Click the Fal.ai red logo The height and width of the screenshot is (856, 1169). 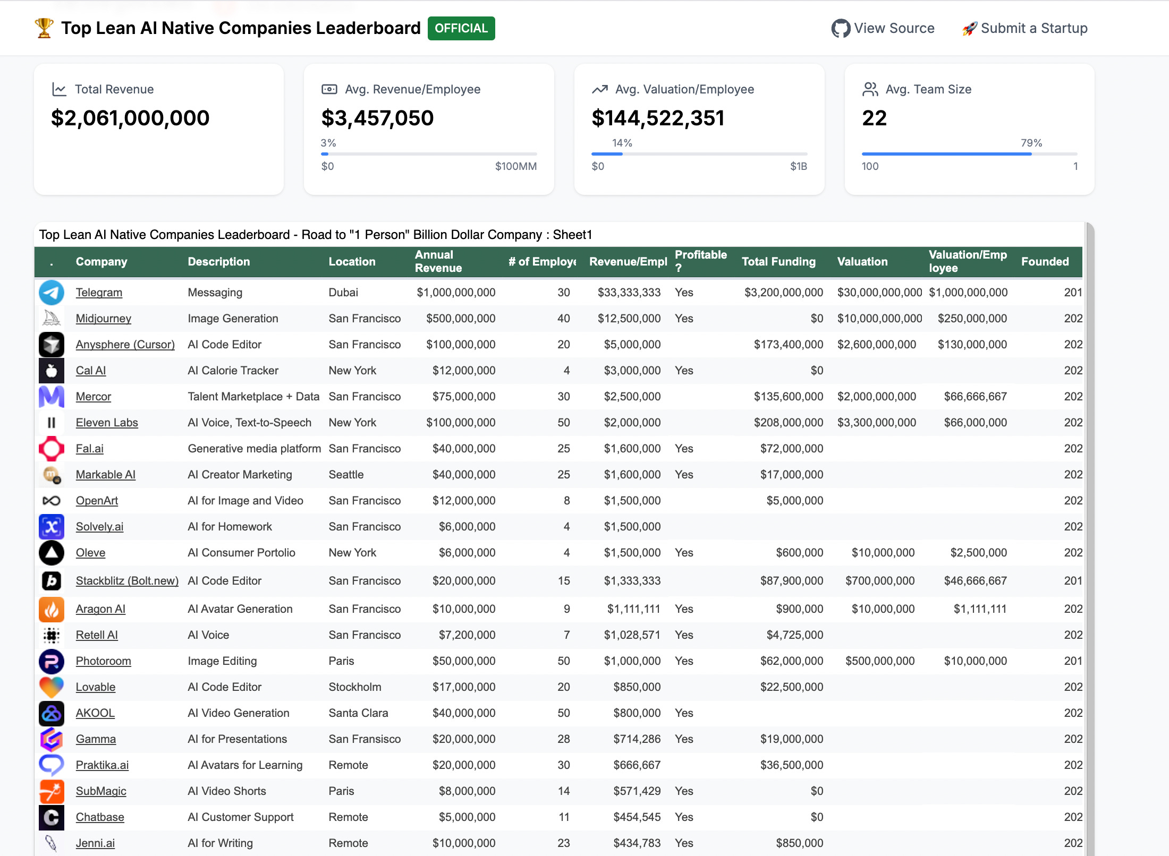(52, 449)
